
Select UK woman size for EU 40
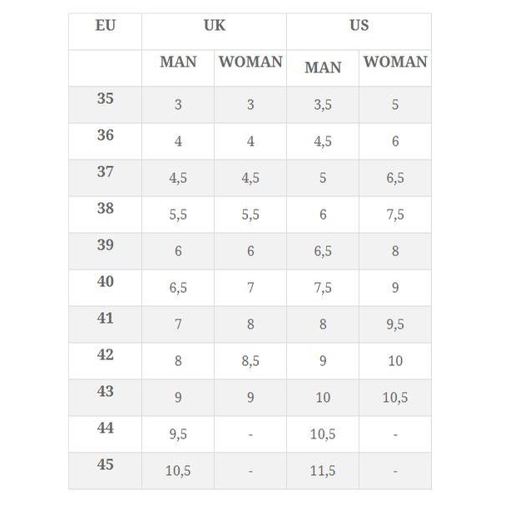(250, 288)
